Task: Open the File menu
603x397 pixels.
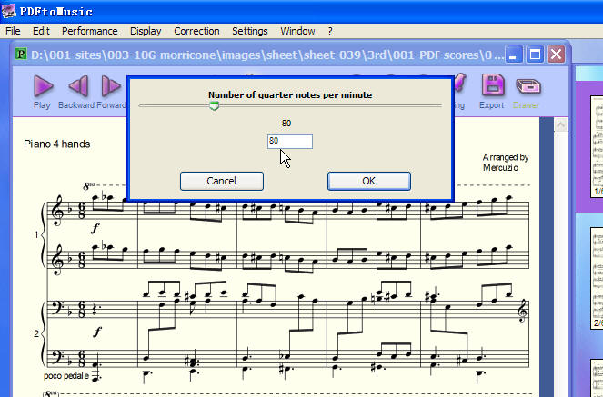Action: tap(13, 31)
